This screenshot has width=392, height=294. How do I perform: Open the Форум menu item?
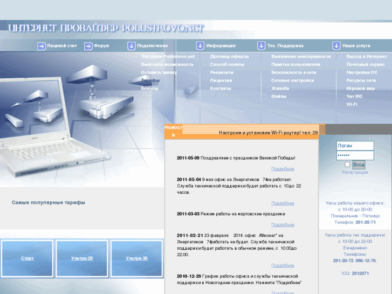coord(101,46)
